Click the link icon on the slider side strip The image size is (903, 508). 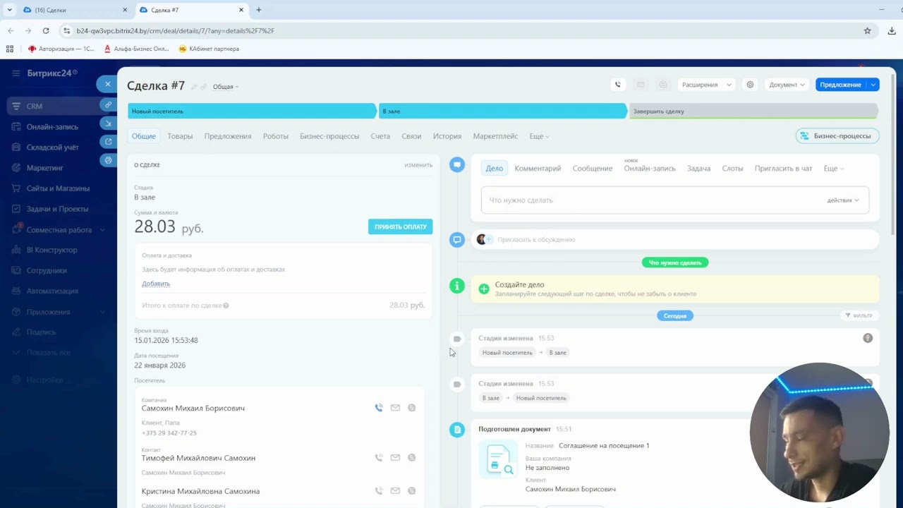(108, 104)
